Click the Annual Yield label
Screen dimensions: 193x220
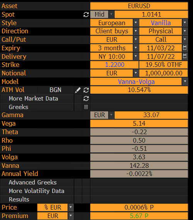[x=20, y=174]
